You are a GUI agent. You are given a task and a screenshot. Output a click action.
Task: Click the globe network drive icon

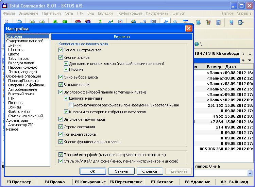[197, 44]
